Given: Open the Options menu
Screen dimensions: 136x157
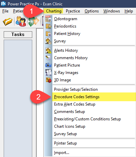Looking at the screenshot, I should pos(92,11).
